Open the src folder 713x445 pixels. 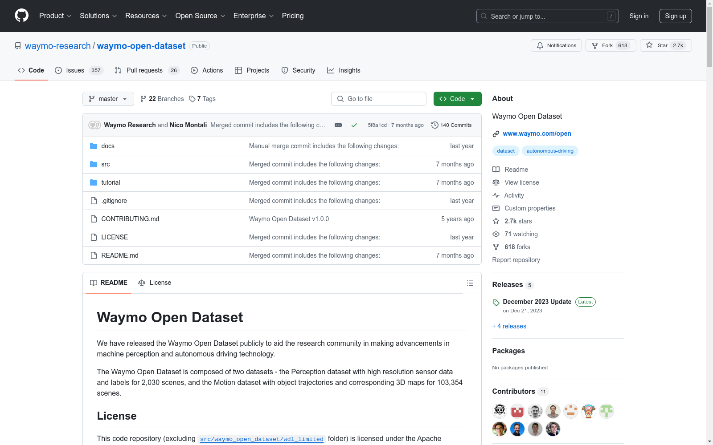[x=106, y=164]
